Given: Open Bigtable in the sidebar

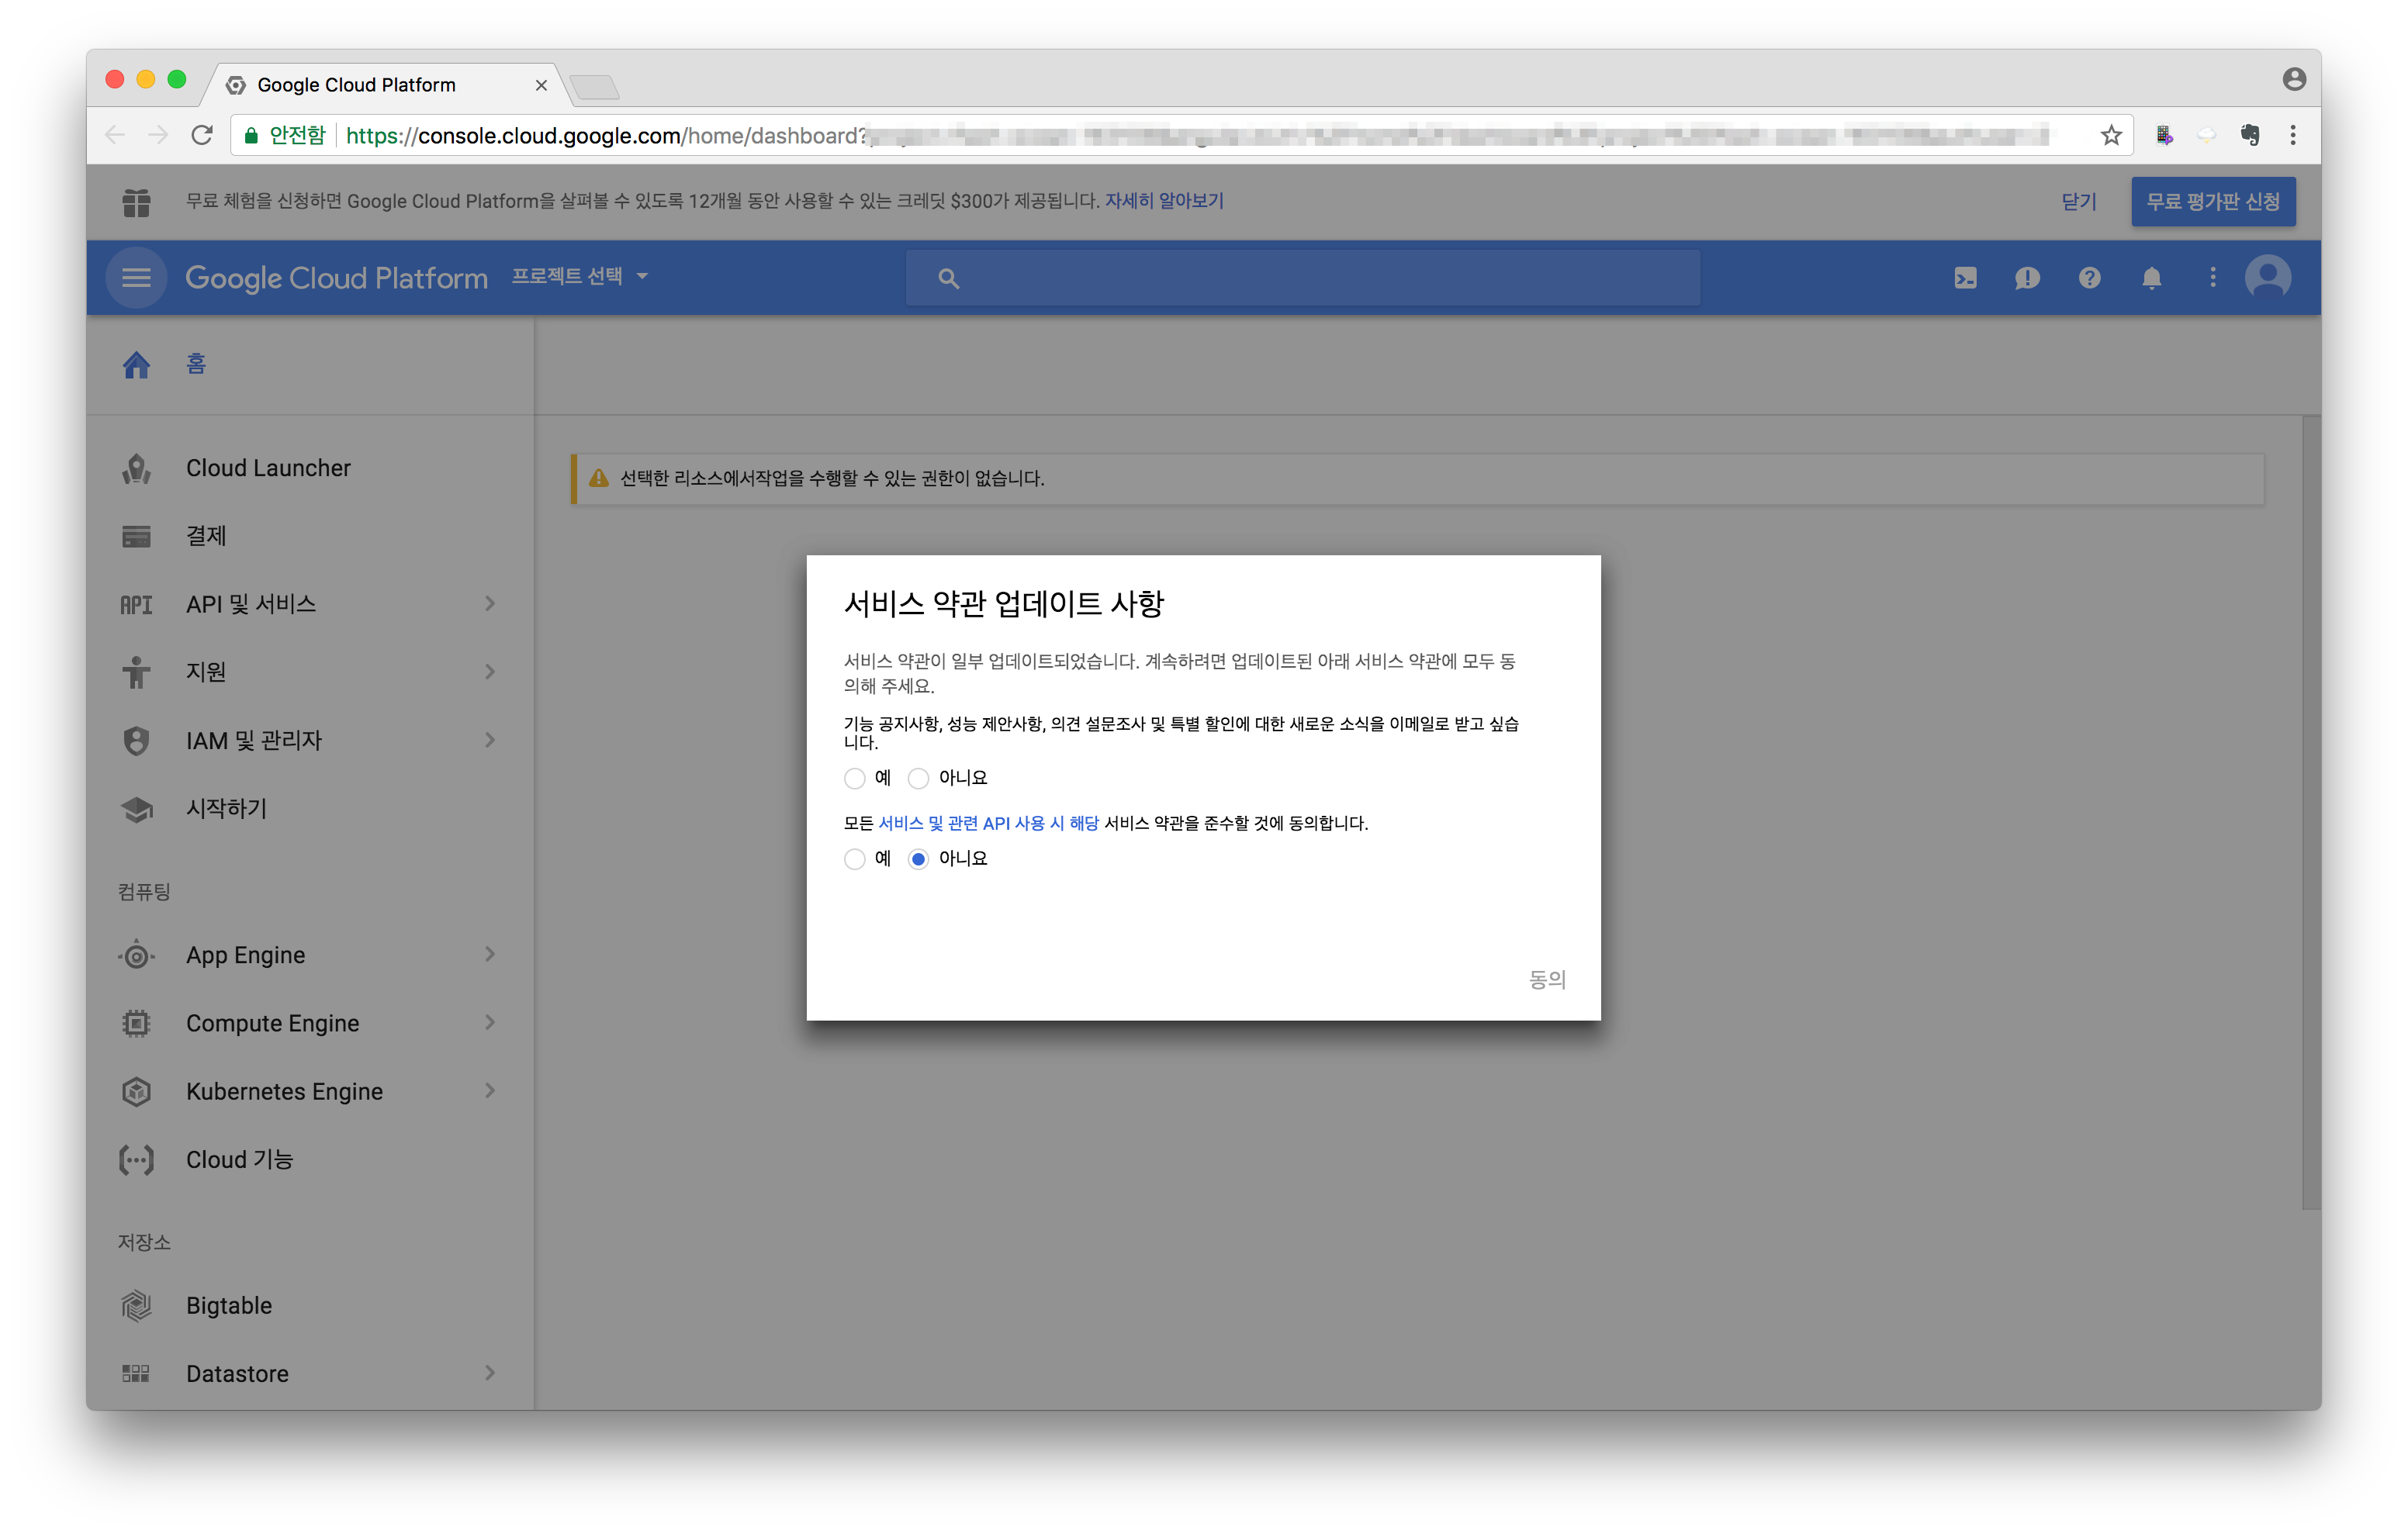Looking at the screenshot, I should 229,1305.
